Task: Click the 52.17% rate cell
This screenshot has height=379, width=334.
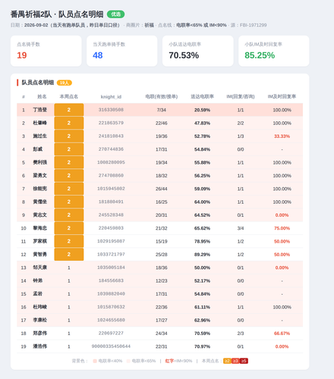Action: click(x=202, y=280)
